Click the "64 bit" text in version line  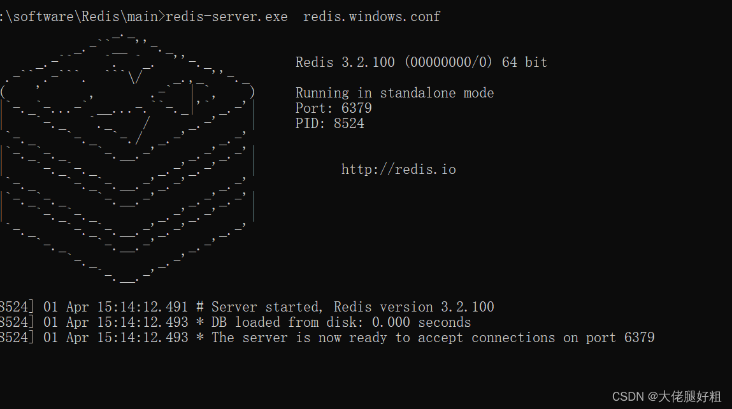coord(524,62)
